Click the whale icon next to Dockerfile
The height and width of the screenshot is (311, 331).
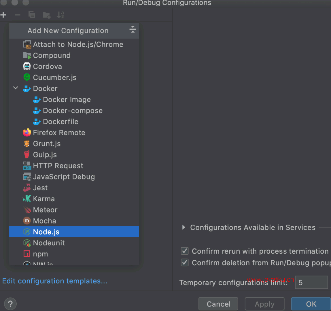point(37,122)
